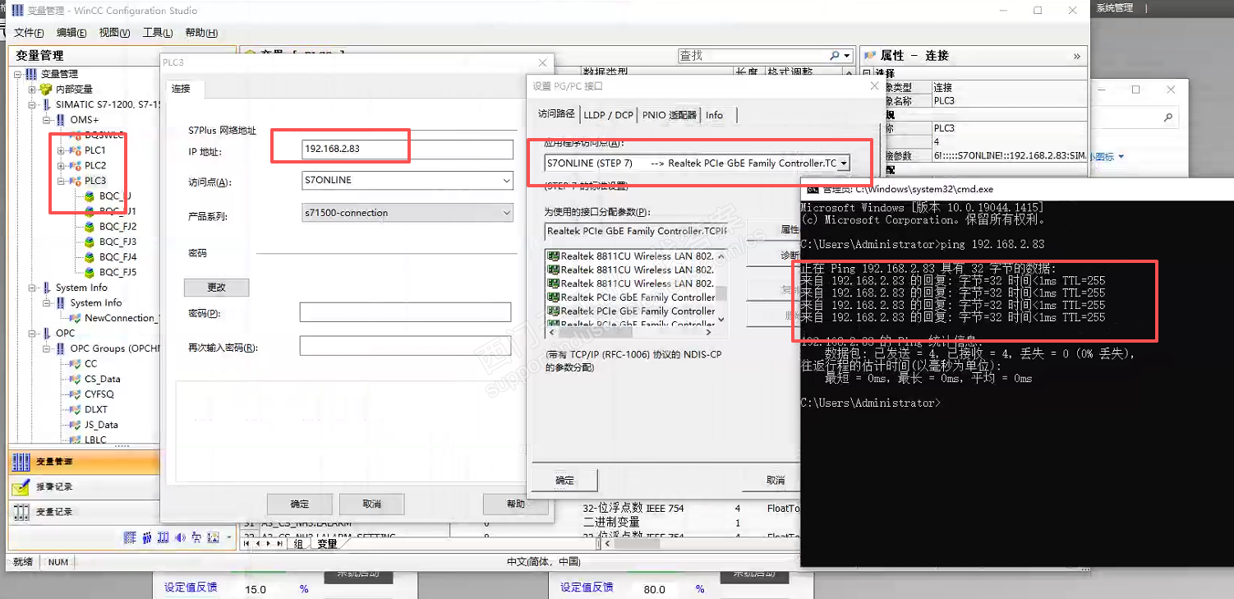Click the search magnifier icon in the background window
The width and height of the screenshot is (1234, 599).
(1170, 119)
